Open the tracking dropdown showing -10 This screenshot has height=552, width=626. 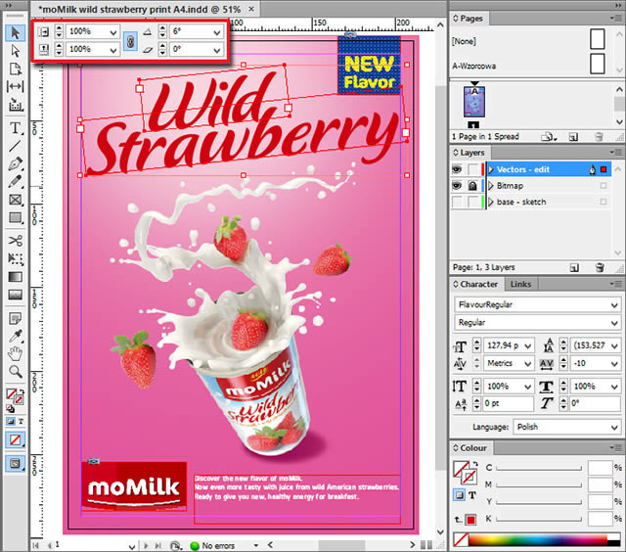(x=614, y=364)
